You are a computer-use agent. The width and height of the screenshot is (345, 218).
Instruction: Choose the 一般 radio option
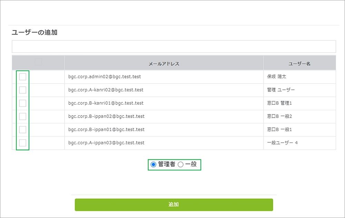pos(180,165)
